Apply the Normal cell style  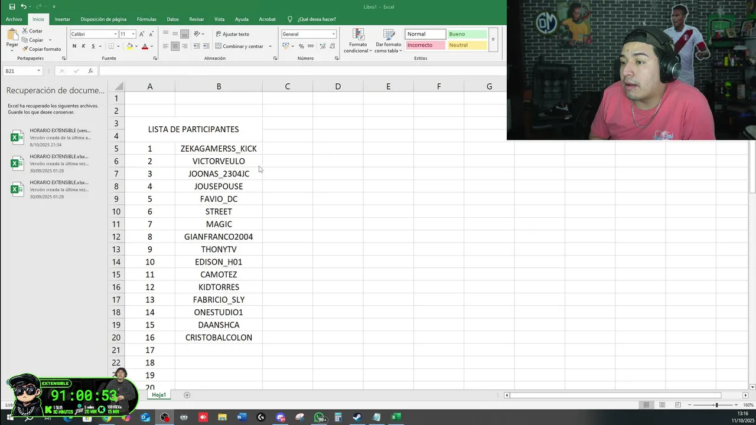425,34
